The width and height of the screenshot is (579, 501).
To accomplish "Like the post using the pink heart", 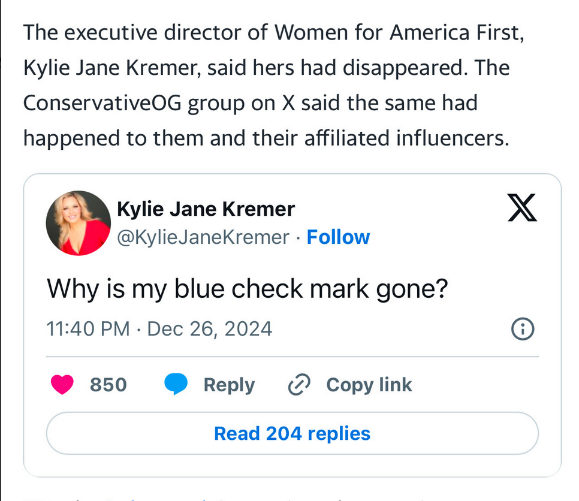I will pyautogui.click(x=62, y=384).
